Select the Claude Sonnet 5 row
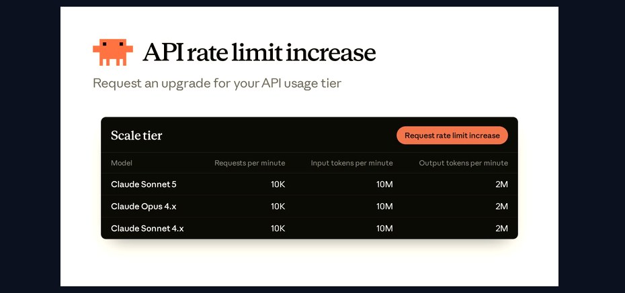 [309, 184]
